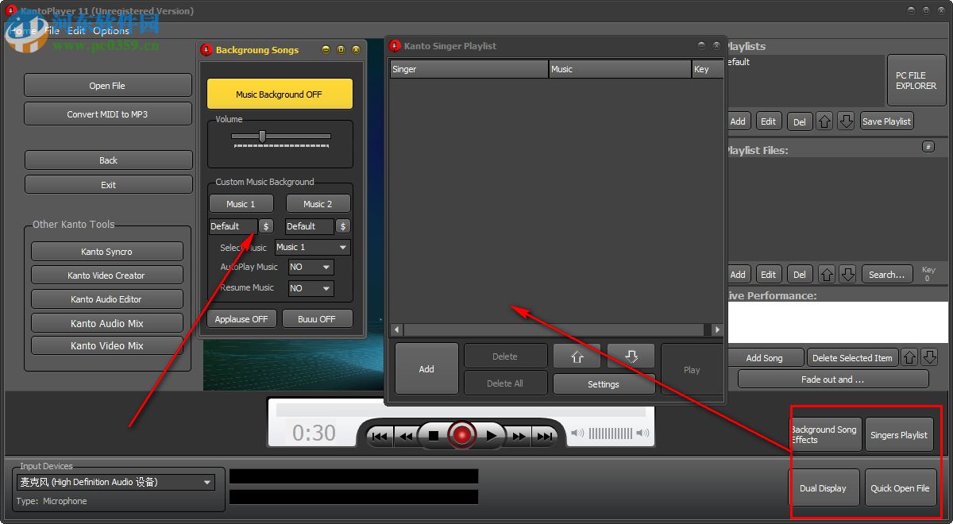The image size is (953, 524).
Task: Fast forward the current song
Action: (519, 436)
